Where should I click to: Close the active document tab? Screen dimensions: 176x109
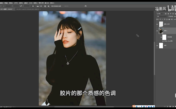[14, 9]
